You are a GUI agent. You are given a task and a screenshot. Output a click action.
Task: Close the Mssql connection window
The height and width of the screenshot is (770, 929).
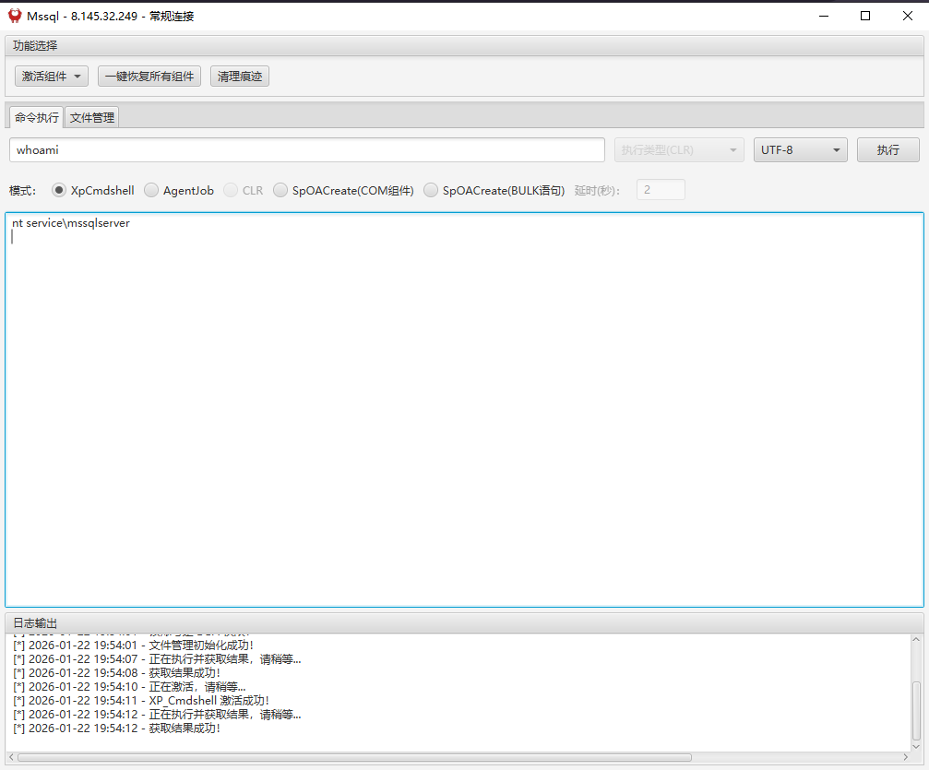[x=908, y=16]
